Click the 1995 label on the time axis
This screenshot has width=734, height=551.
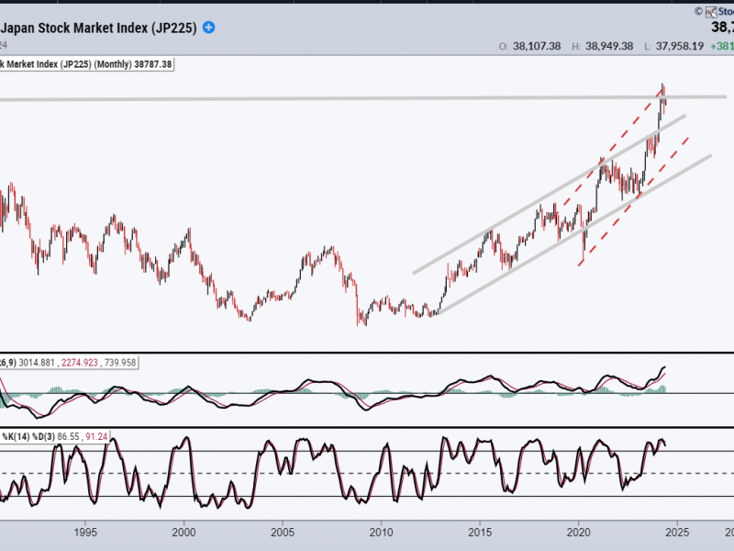(x=85, y=533)
